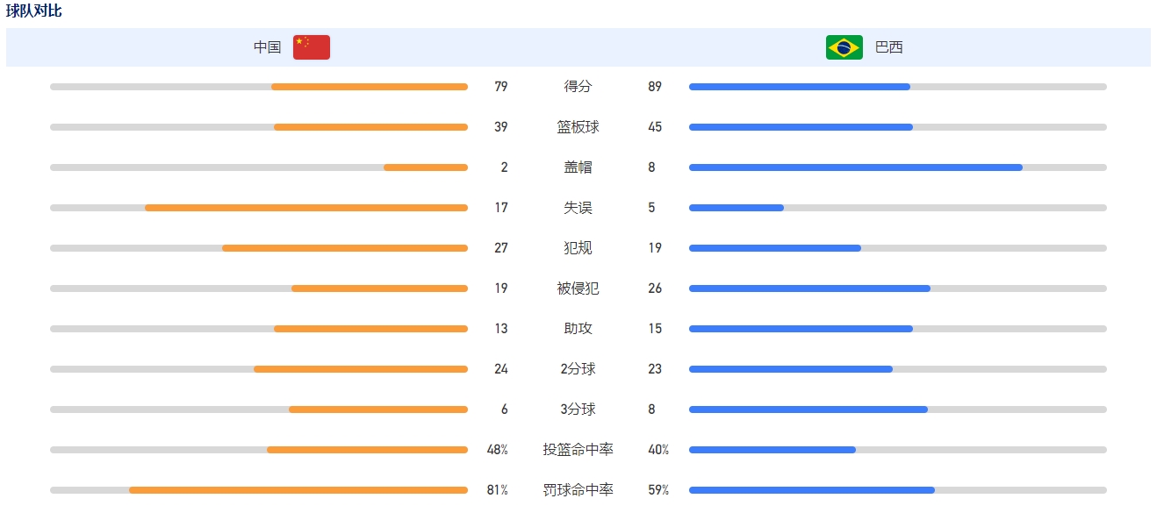This screenshot has width=1157, height=527.
Task: Click China's orange 罚球命中率 bar
Action: click(298, 490)
